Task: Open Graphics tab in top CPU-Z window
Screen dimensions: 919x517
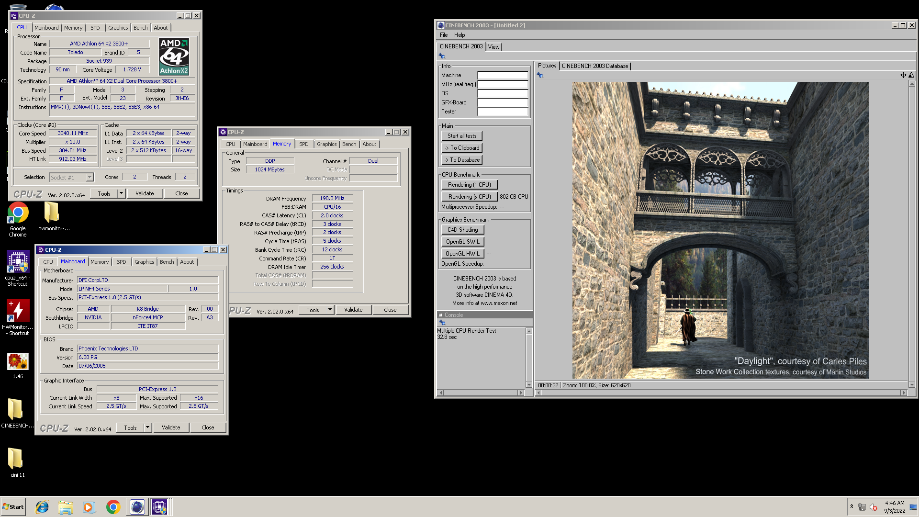Action: (x=118, y=28)
